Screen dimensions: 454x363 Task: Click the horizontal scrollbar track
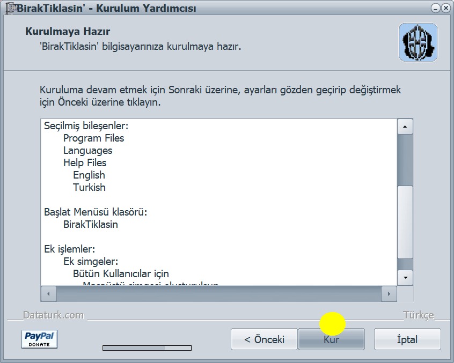point(219,294)
